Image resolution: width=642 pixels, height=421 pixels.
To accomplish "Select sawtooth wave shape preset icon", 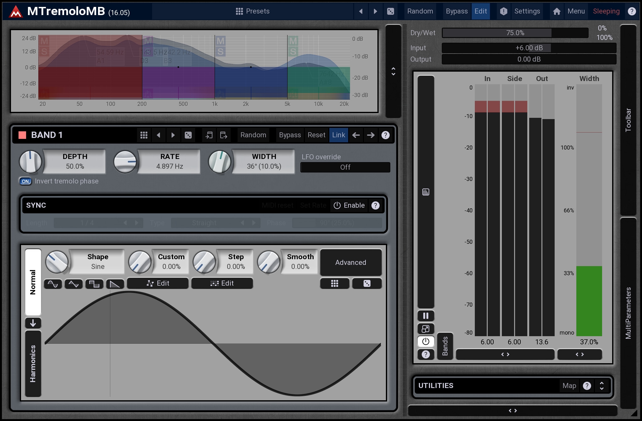I will (x=115, y=284).
